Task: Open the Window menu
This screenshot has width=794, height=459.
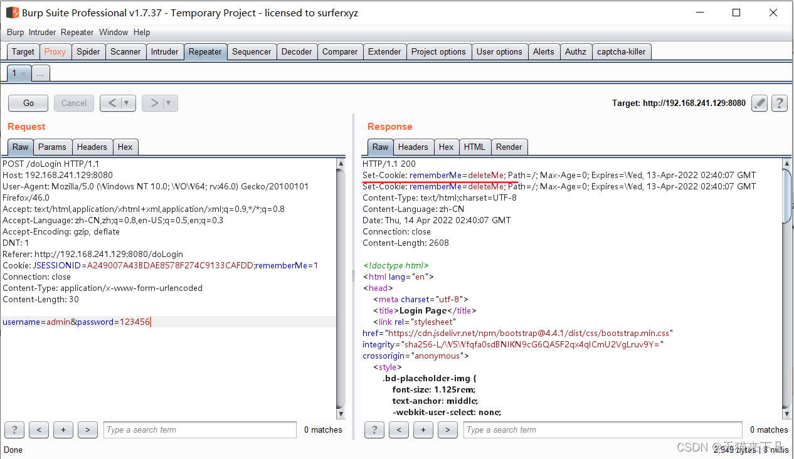Action: (x=114, y=32)
